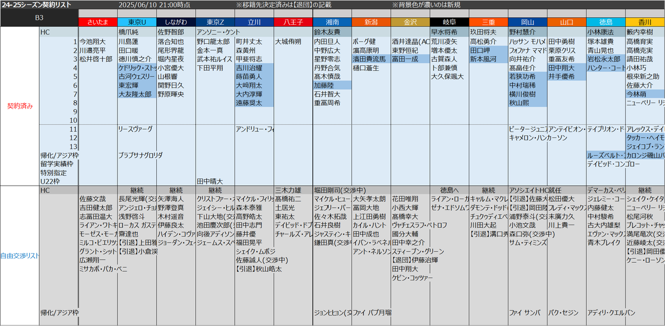Image resolution: width=665 pixels, height=326 pixels.
Task: Select the highlighted cell 大友隆太郎
Action: pyautogui.click(x=137, y=94)
